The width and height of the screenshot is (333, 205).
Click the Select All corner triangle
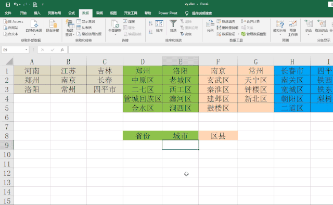coord(9,61)
